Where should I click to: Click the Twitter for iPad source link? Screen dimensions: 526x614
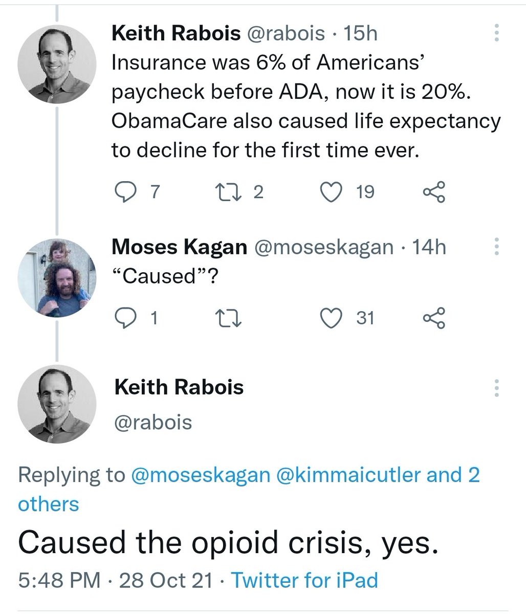[304, 580]
